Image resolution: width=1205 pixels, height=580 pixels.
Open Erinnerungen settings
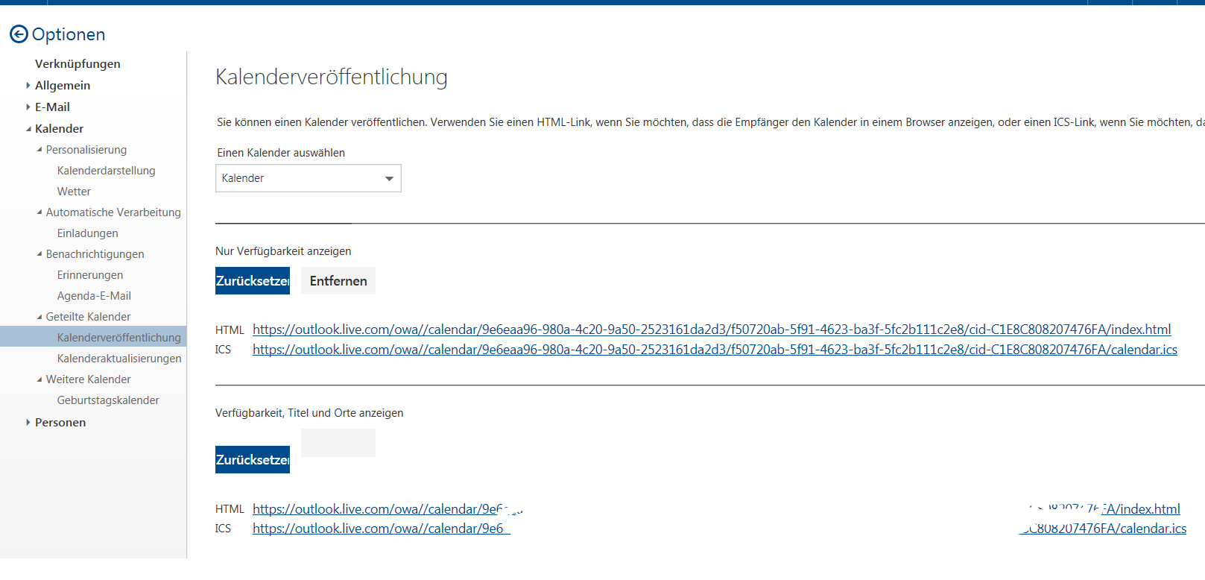coord(89,275)
